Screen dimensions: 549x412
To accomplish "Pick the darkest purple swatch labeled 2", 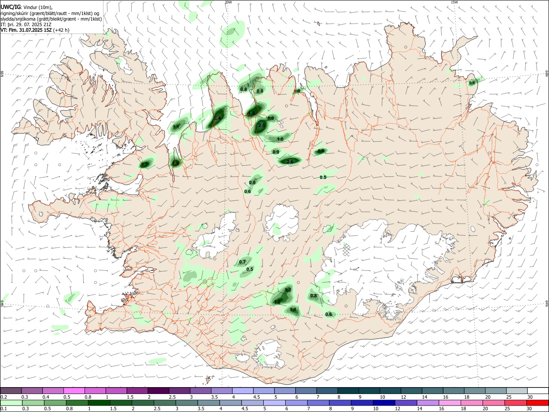I will coord(158,391).
